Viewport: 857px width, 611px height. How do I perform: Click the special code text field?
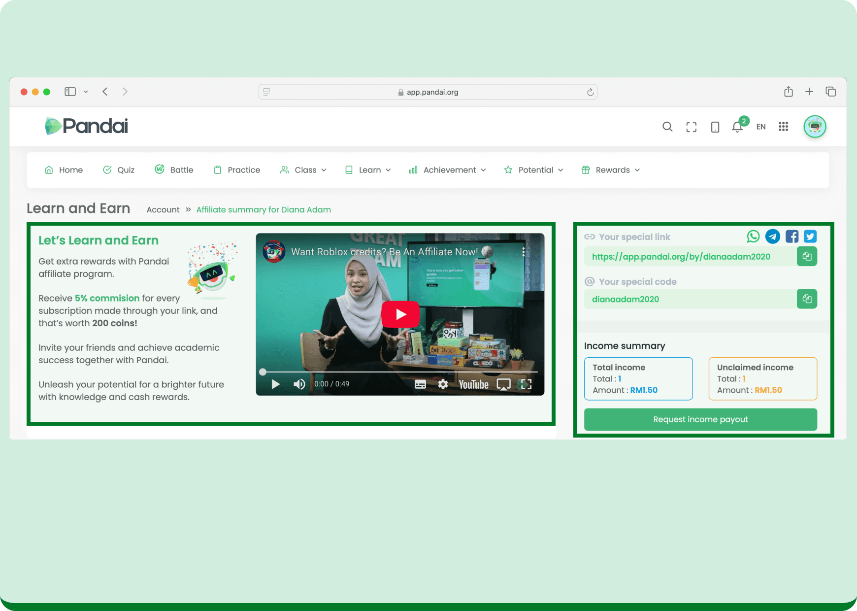coord(690,299)
